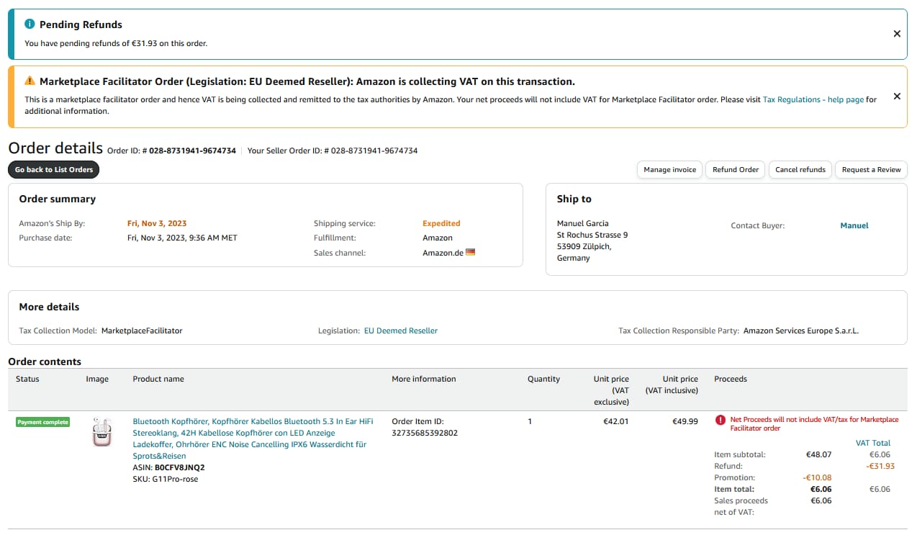Click Cancel refunds
The height and width of the screenshot is (535, 917).
pos(800,170)
